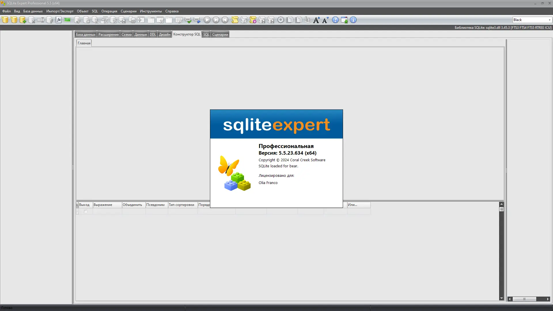Expand the Black theme dropdown
The image size is (553, 311).
click(x=549, y=20)
